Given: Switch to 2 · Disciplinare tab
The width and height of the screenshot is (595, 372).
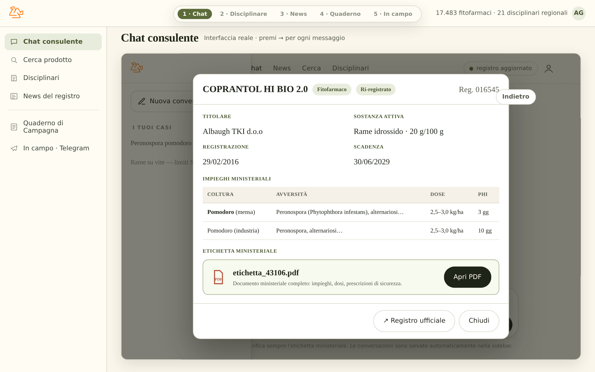Looking at the screenshot, I should pos(244,14).
